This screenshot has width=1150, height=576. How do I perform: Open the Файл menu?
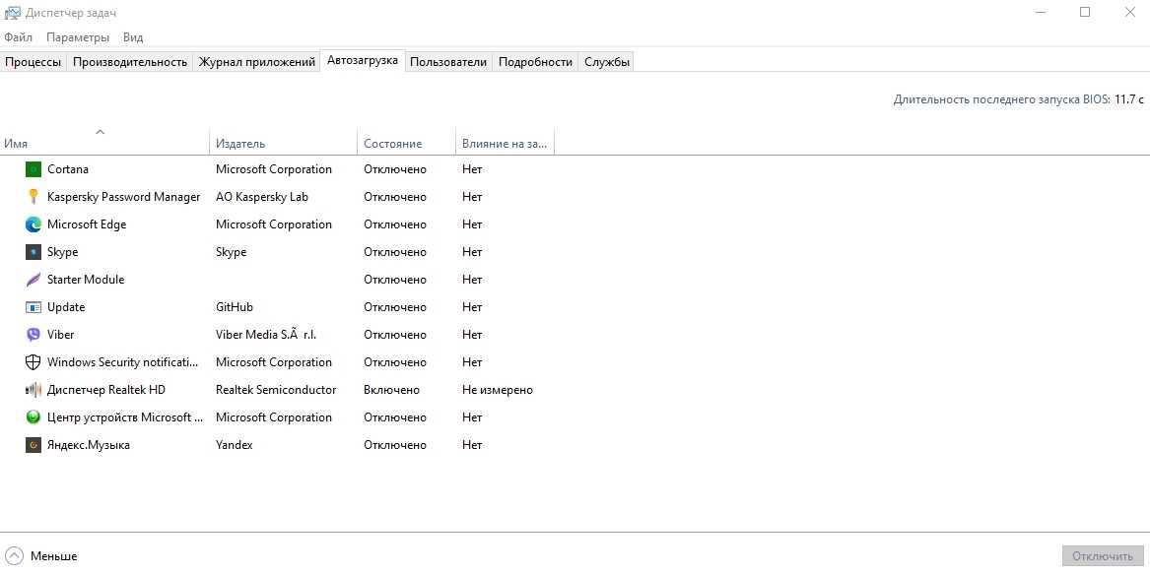coord(18,37)
